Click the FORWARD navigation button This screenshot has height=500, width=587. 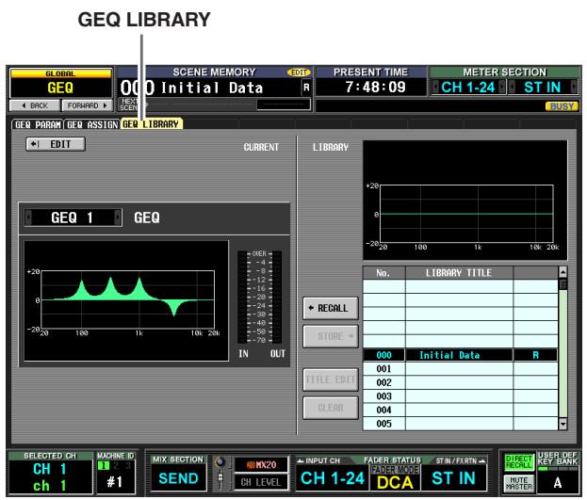(87, 105)
